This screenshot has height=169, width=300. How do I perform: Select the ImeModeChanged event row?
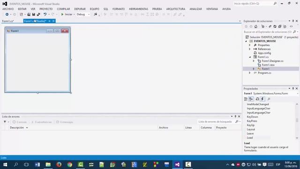270,104
